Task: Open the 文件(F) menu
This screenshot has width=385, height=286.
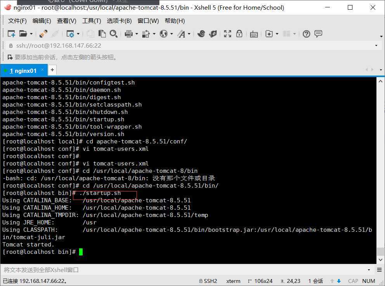Action: pos(17,21)
